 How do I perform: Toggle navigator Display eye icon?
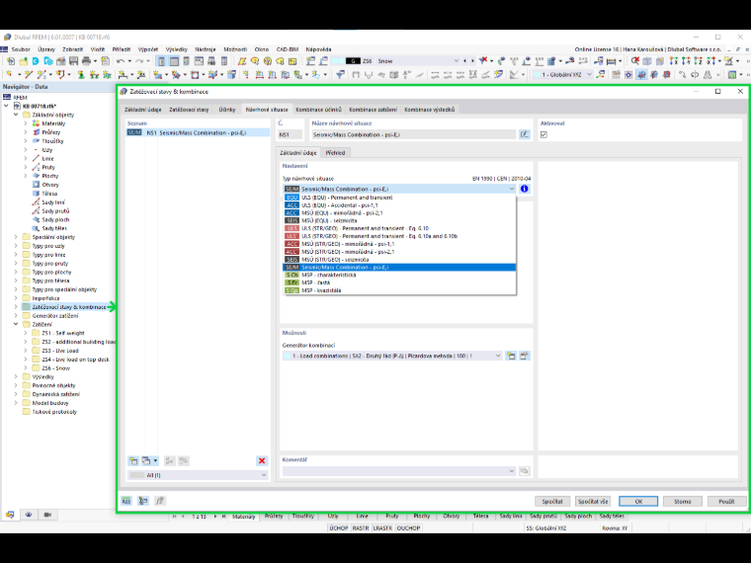(29, 515)
